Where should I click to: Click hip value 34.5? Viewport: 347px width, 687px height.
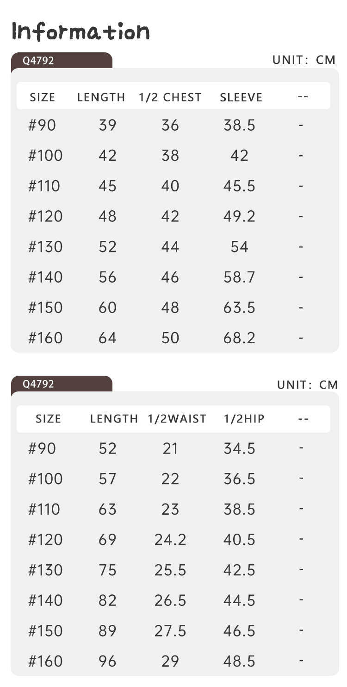[x=239, y=448]
